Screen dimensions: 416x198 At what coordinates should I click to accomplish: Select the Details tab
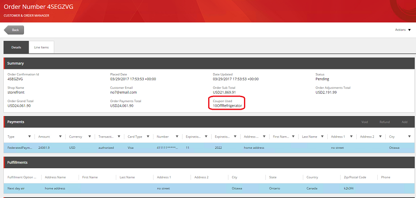coord(16,47)
